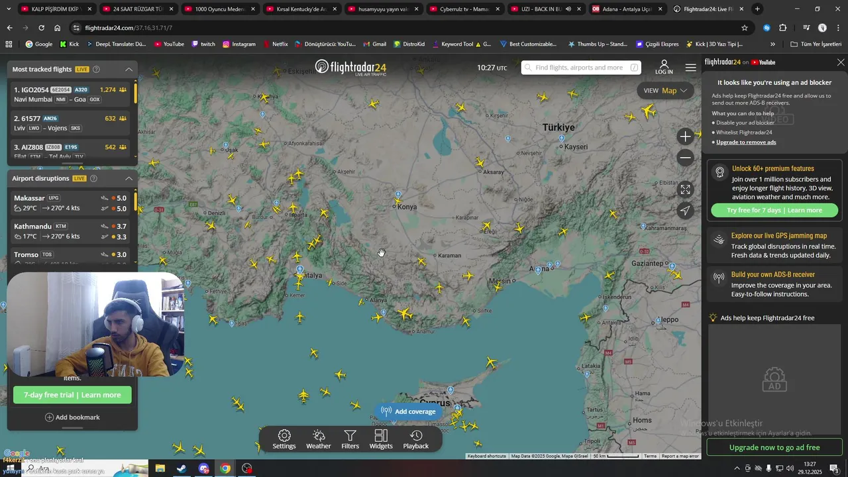Click 7-day free trial Learn more button
848x477 pixels.
pyautogui.click(x=72, y=395)
